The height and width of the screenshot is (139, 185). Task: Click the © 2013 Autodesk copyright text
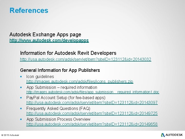pos(10,135)
